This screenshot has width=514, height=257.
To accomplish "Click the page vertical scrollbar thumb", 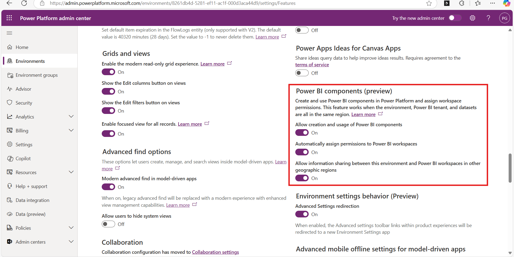I will pyautogui.click(x=510, y=168).
